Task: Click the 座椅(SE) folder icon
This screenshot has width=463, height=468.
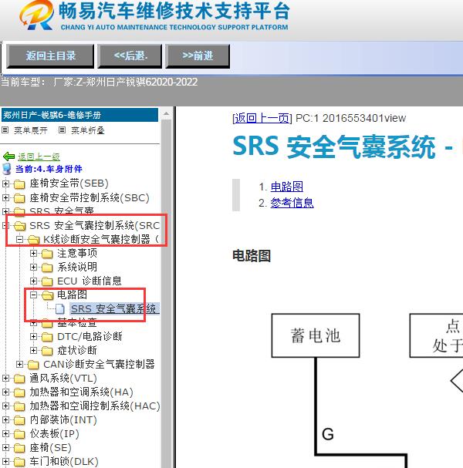Action: point(19,448)
